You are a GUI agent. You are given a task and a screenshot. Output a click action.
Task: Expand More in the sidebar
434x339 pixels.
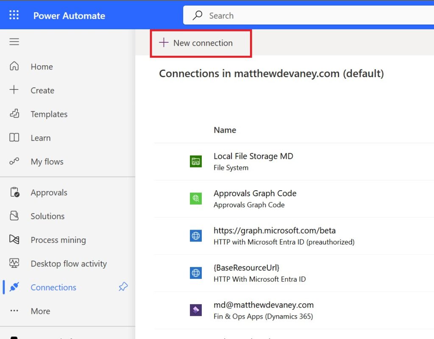40,311
